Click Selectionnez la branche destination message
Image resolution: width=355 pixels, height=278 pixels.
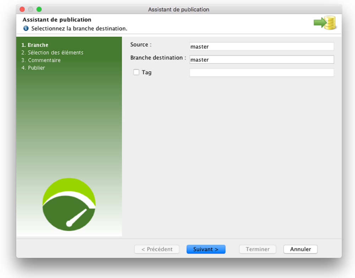coord(79,28)
